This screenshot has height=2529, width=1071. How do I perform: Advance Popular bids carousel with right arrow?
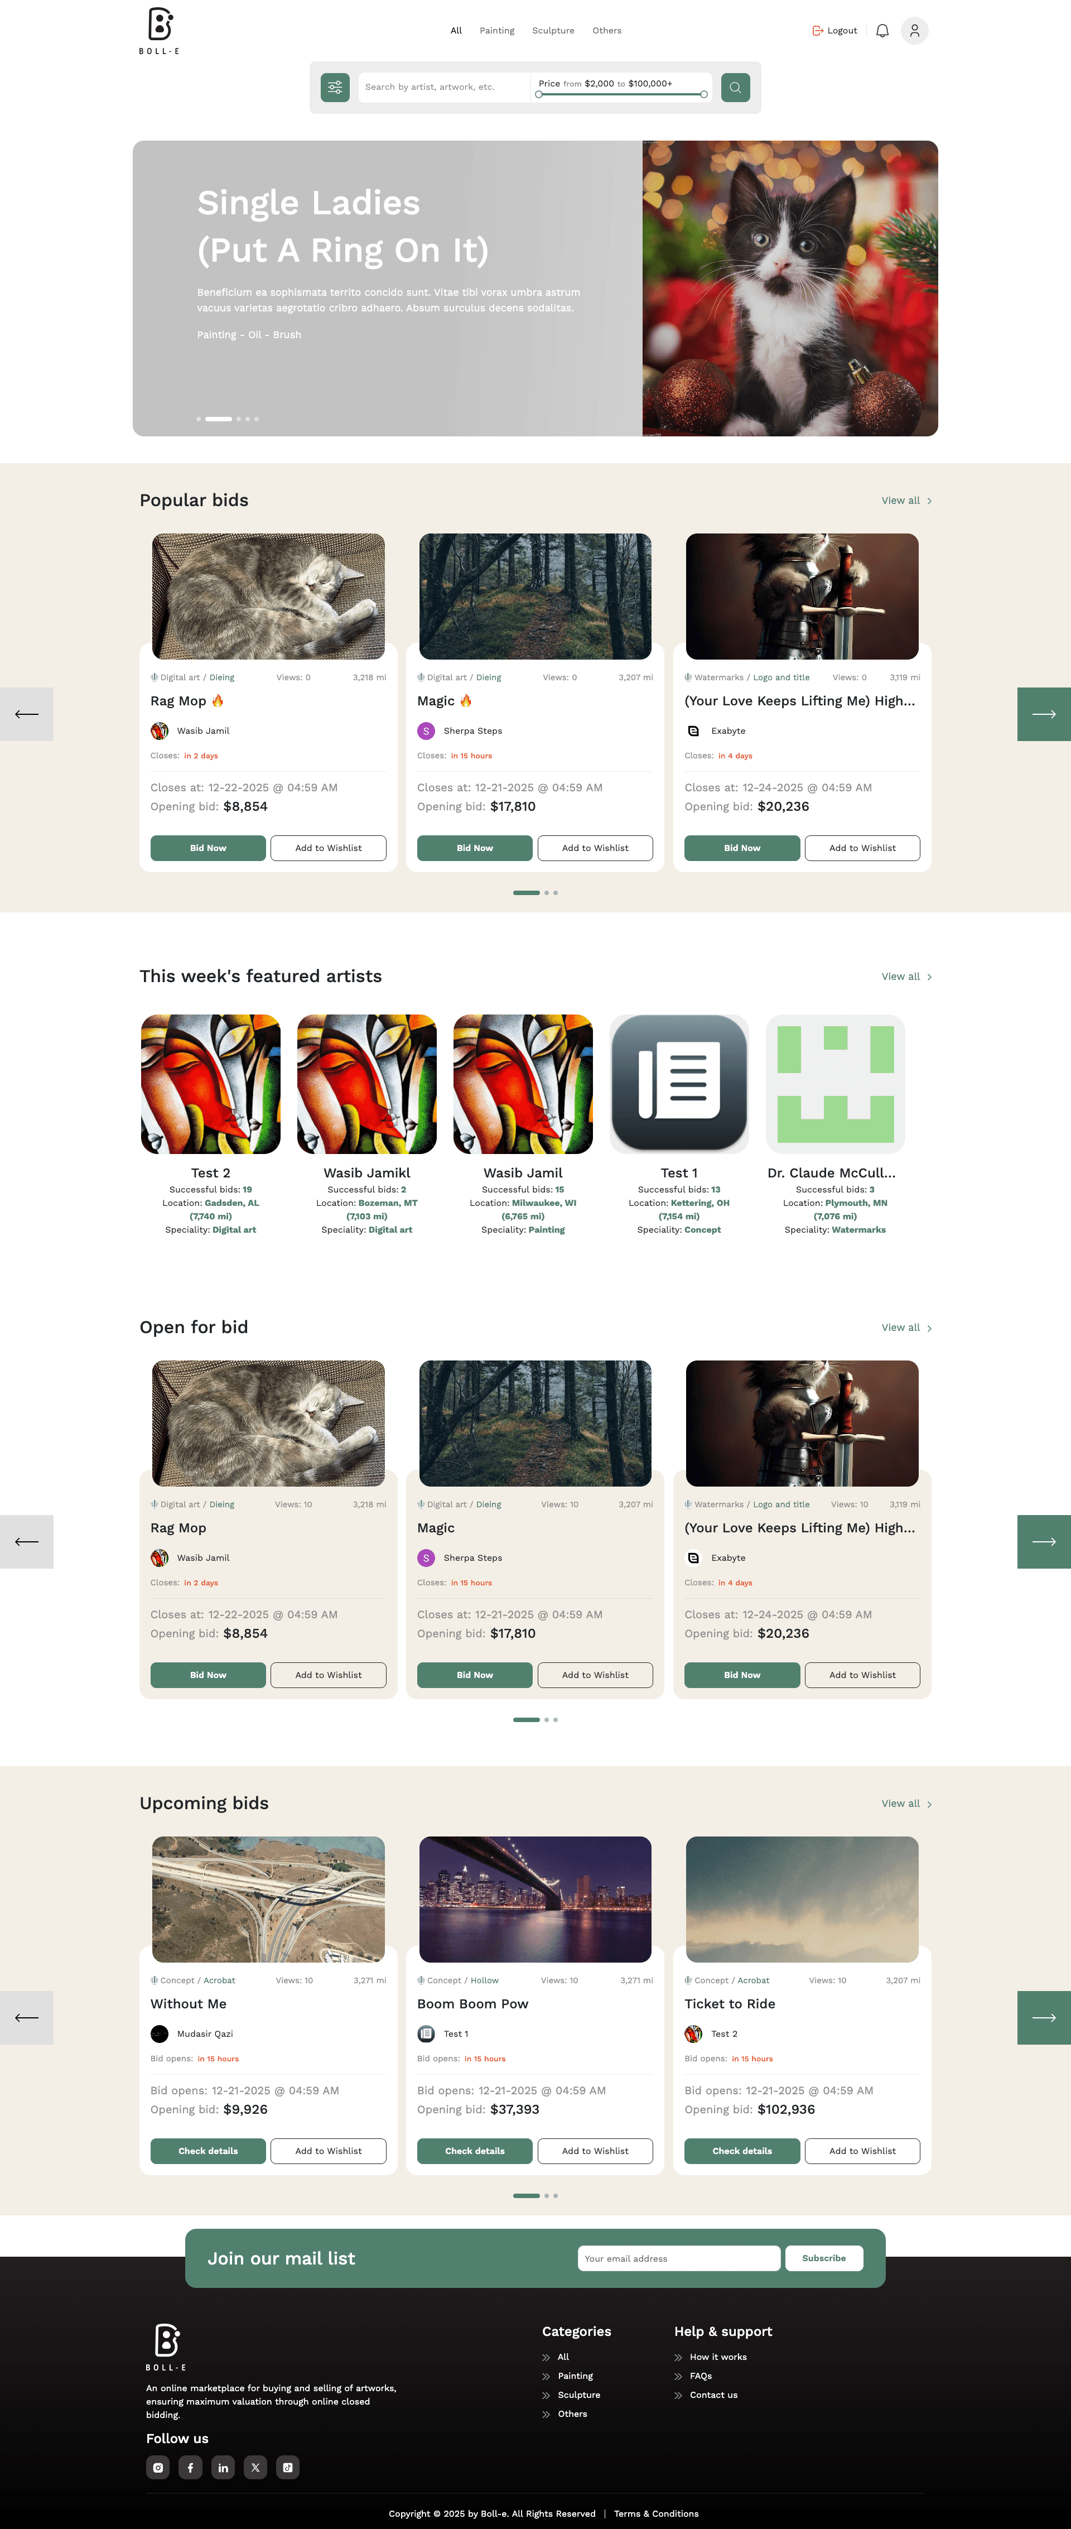pyautogui.click(x=1044, y=714)
